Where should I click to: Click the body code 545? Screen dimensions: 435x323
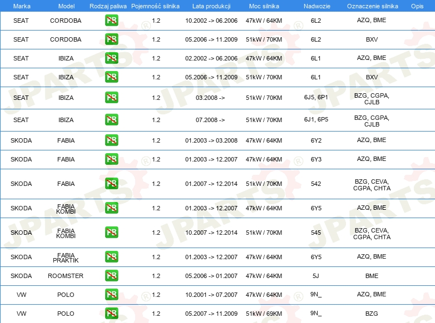point(316,233)
